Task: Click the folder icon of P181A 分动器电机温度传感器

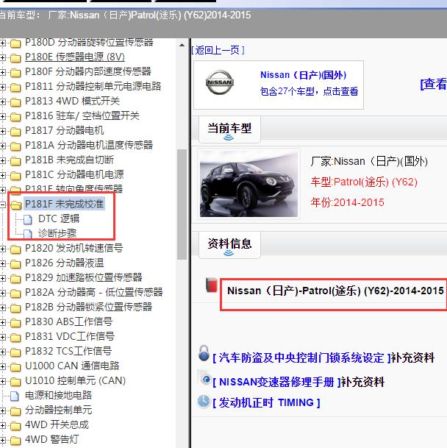Action: pos(15,146)
